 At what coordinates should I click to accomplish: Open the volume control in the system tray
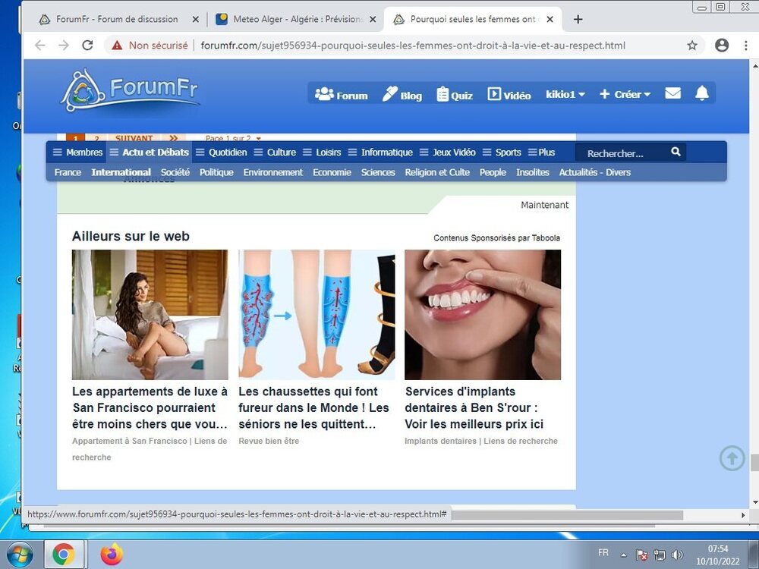click(x=679, y=553)
